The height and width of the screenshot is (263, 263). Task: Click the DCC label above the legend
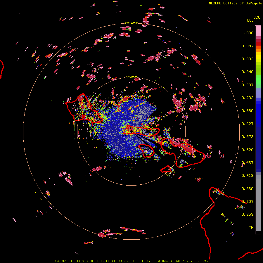(257, 18)
